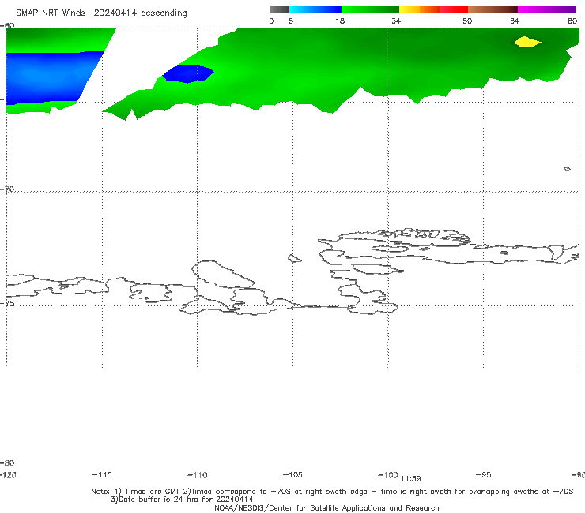Click the brown 50-64 color bar segment
Image resolution: width=585 pixels, height=513 pixels.
(493, 9)
